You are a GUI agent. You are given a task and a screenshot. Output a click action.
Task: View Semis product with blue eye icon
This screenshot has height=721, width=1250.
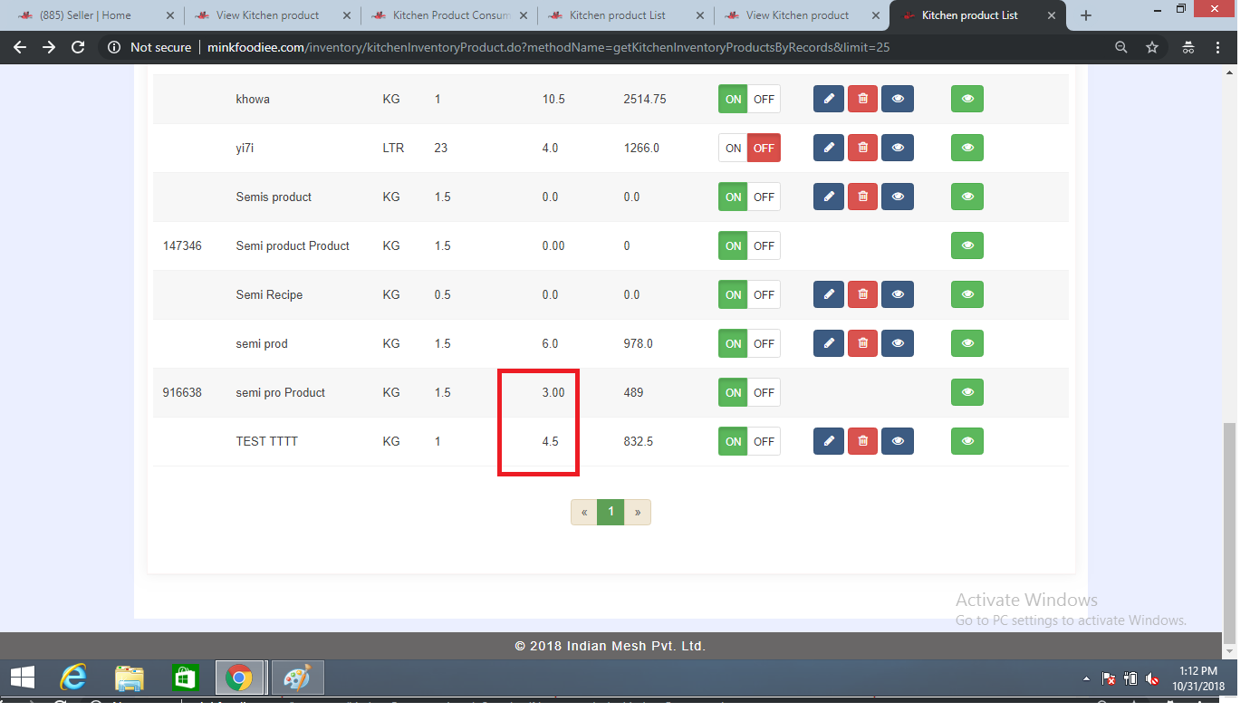(x=898, y=197)
